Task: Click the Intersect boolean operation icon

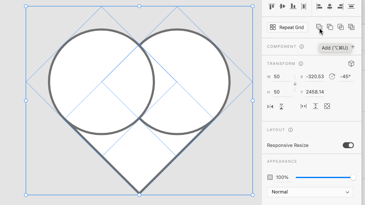Action: click(x=341, y=27)
